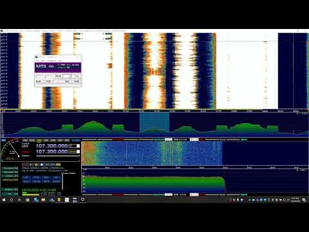Click the highlighted tuning passband in the RF spectrum
Viewport: 309px width, 232px height.
point(154,124)
